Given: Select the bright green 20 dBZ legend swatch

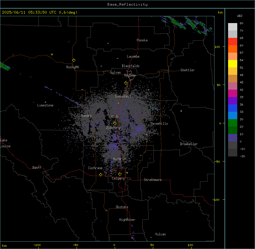Looking at the screenshot, I should click(233, 123).
